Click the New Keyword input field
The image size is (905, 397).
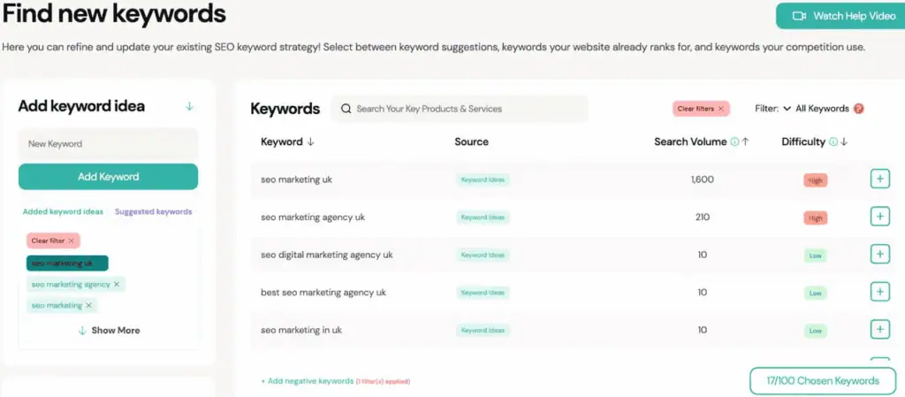coord(108,143)
